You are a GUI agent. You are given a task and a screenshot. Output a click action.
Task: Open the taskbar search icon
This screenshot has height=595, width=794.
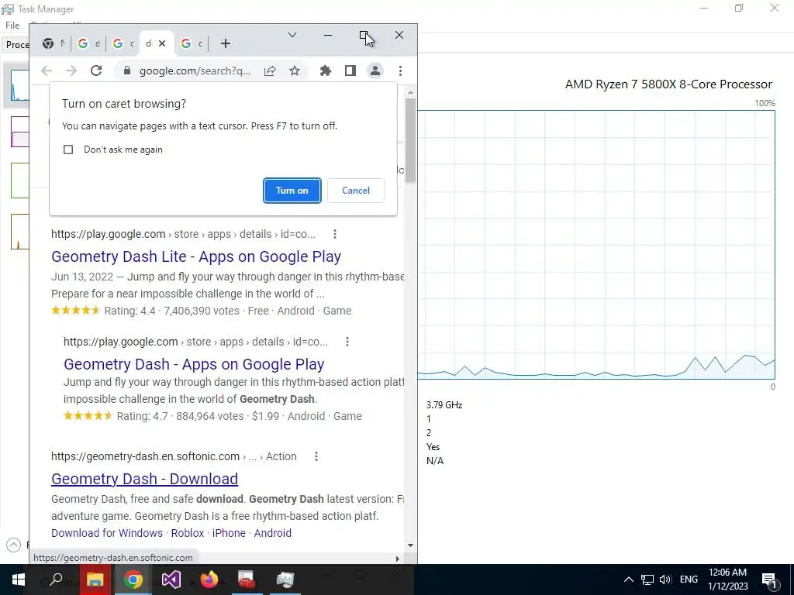pyautogui.click(x=56, y=580)
